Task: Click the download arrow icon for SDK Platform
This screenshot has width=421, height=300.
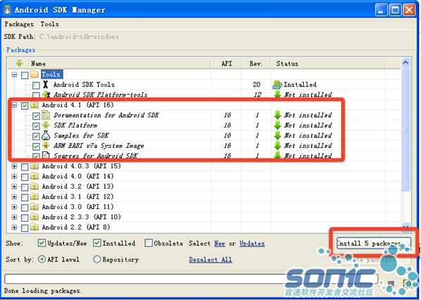Action: (x=278, y=125)
